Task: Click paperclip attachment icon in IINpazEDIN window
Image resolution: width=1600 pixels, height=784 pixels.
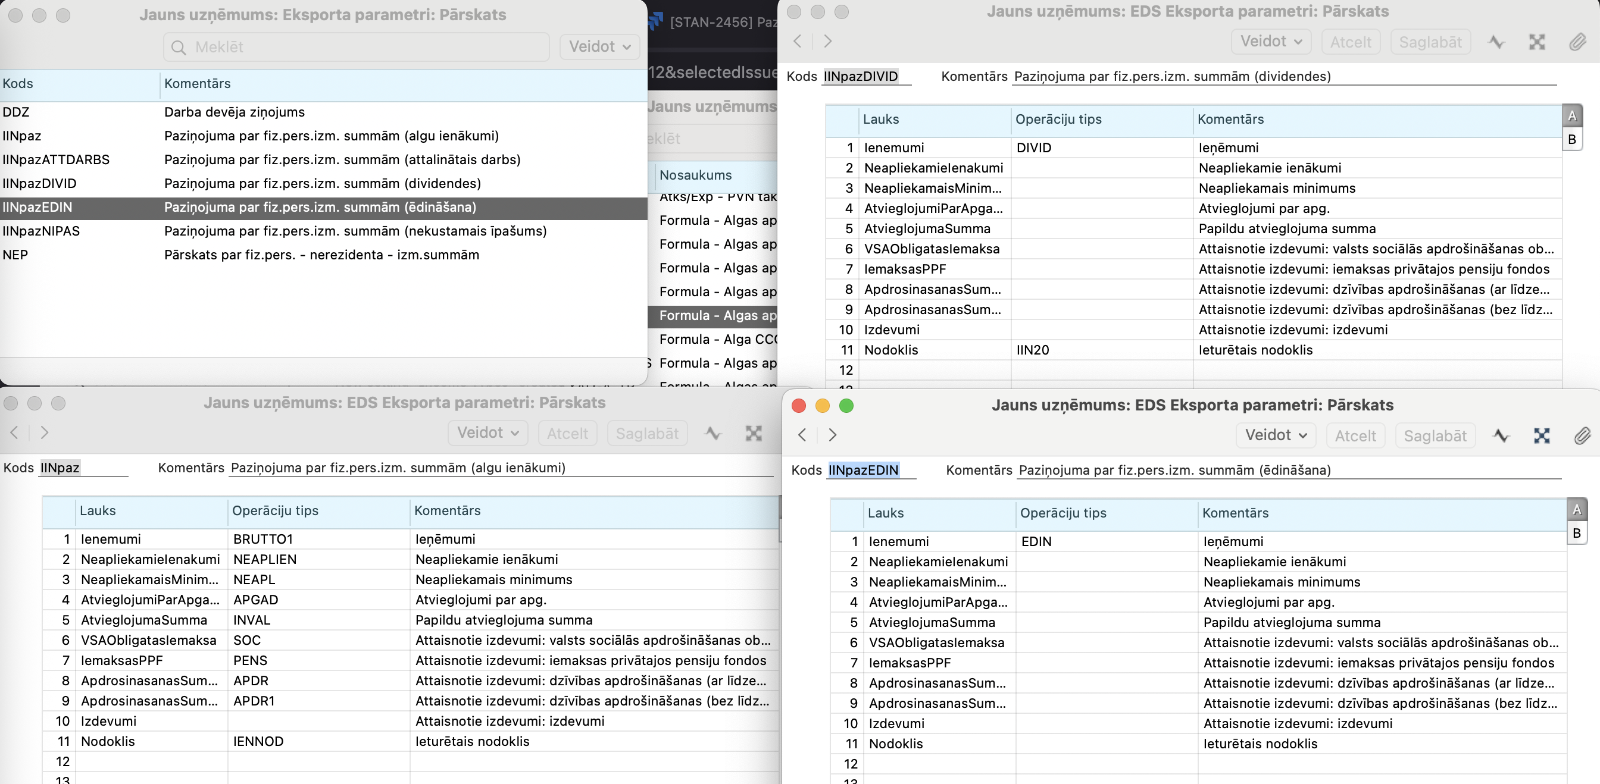Action: coord(1582,436)
